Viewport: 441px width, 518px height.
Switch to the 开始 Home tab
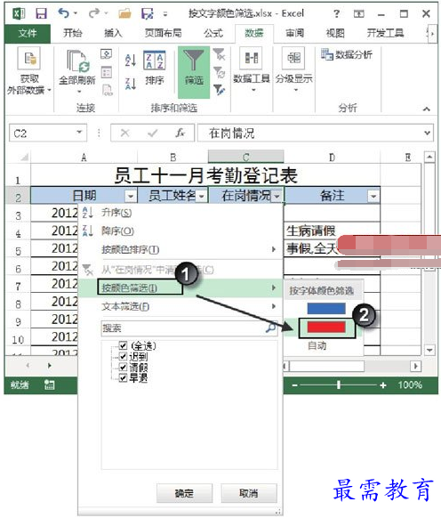pyautogui.click(x=72, y=33)
